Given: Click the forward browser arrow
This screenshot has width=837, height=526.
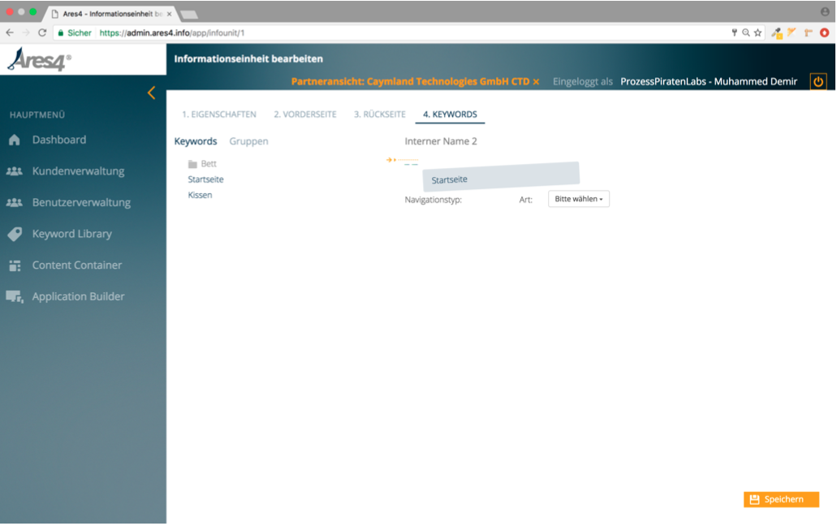Looking at the screenshot, I should pos(26,32).
